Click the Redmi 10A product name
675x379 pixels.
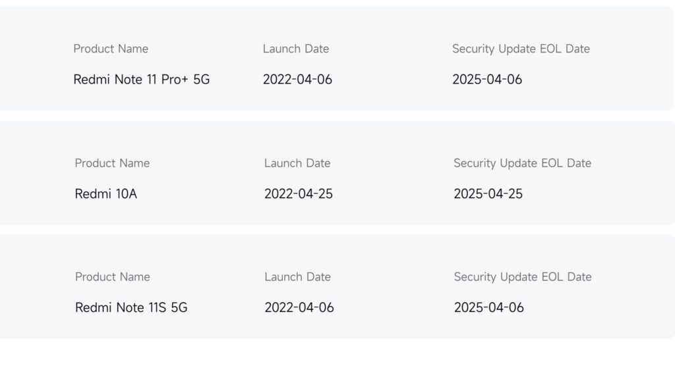click(106, 194)
